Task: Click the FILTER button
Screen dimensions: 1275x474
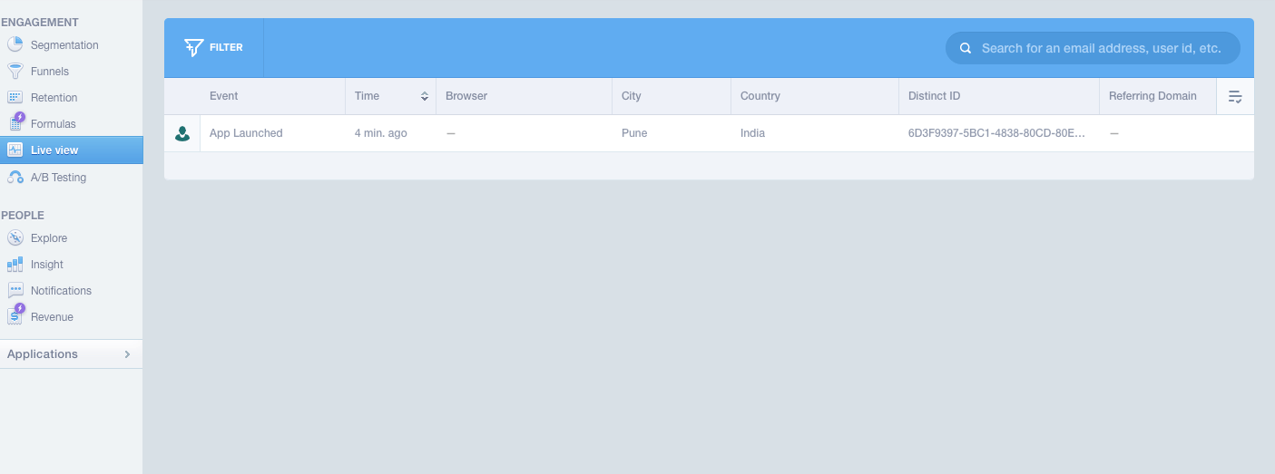Action: (x=214, y=47)
